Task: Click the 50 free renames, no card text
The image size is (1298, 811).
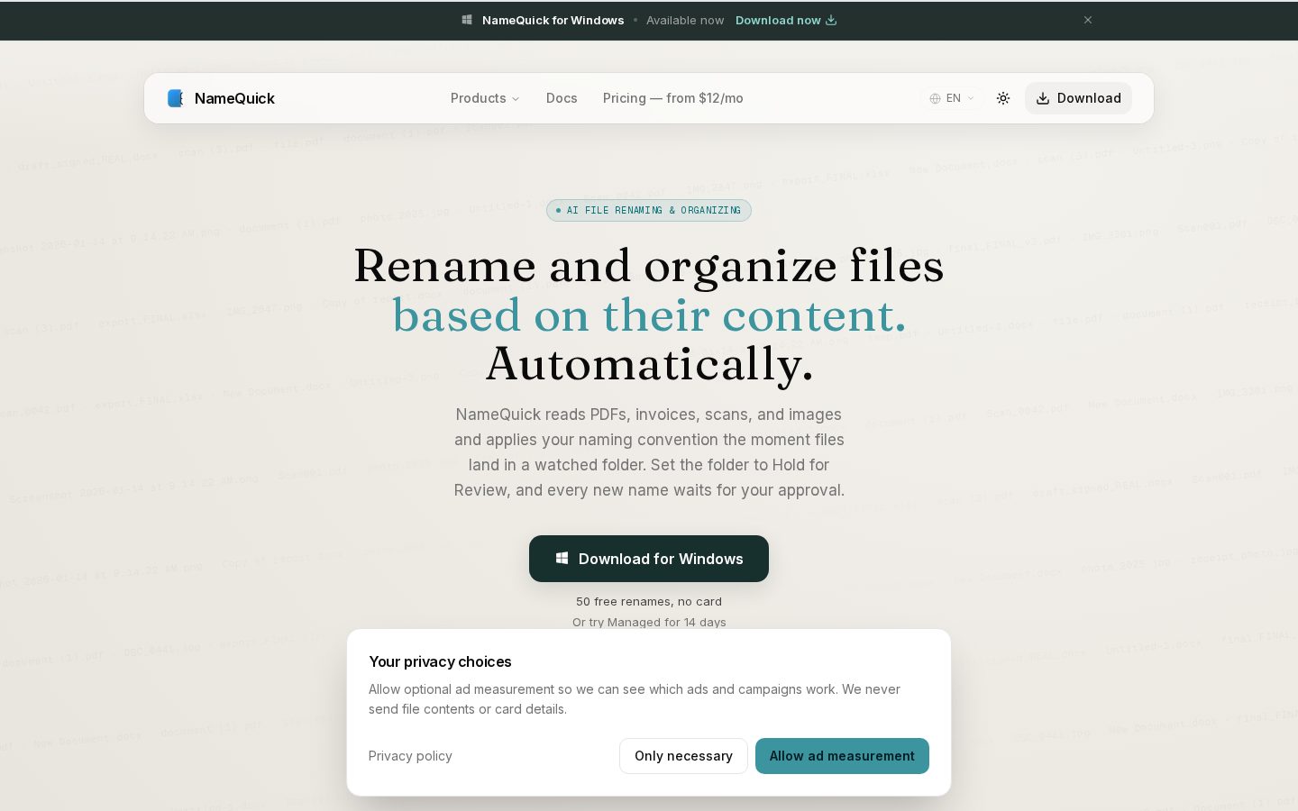Action: click(x=649, y=601)
